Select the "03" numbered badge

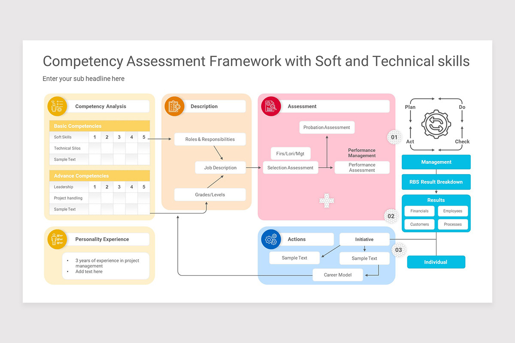click(399, 250)
